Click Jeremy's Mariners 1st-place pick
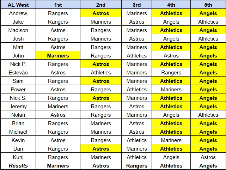The image size is (226, 170). 58,107
